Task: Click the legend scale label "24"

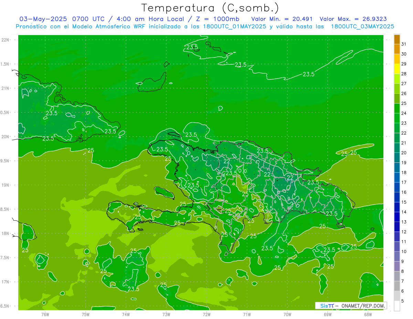Action: click(x=404, y=113)
